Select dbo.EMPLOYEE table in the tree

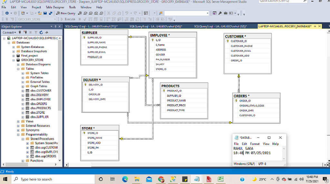(40, 100)
